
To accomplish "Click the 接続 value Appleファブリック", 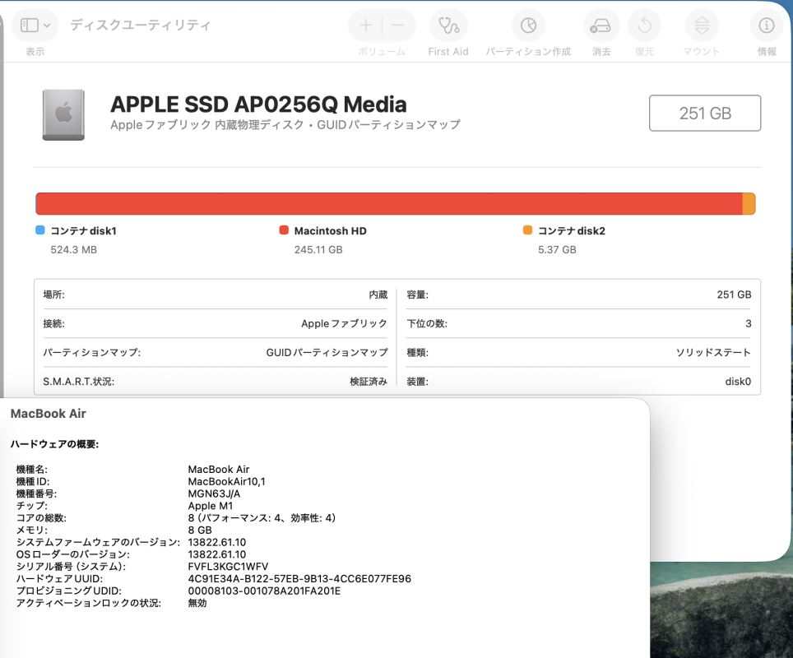I will (344, 323).
